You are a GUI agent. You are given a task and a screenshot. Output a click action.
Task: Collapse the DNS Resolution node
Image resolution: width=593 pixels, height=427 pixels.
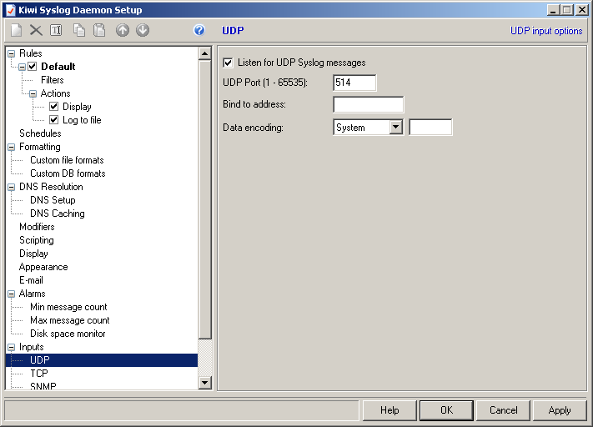[x=12, y=187]
